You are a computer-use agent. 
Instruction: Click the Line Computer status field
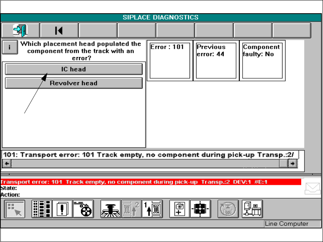(292, 224)
